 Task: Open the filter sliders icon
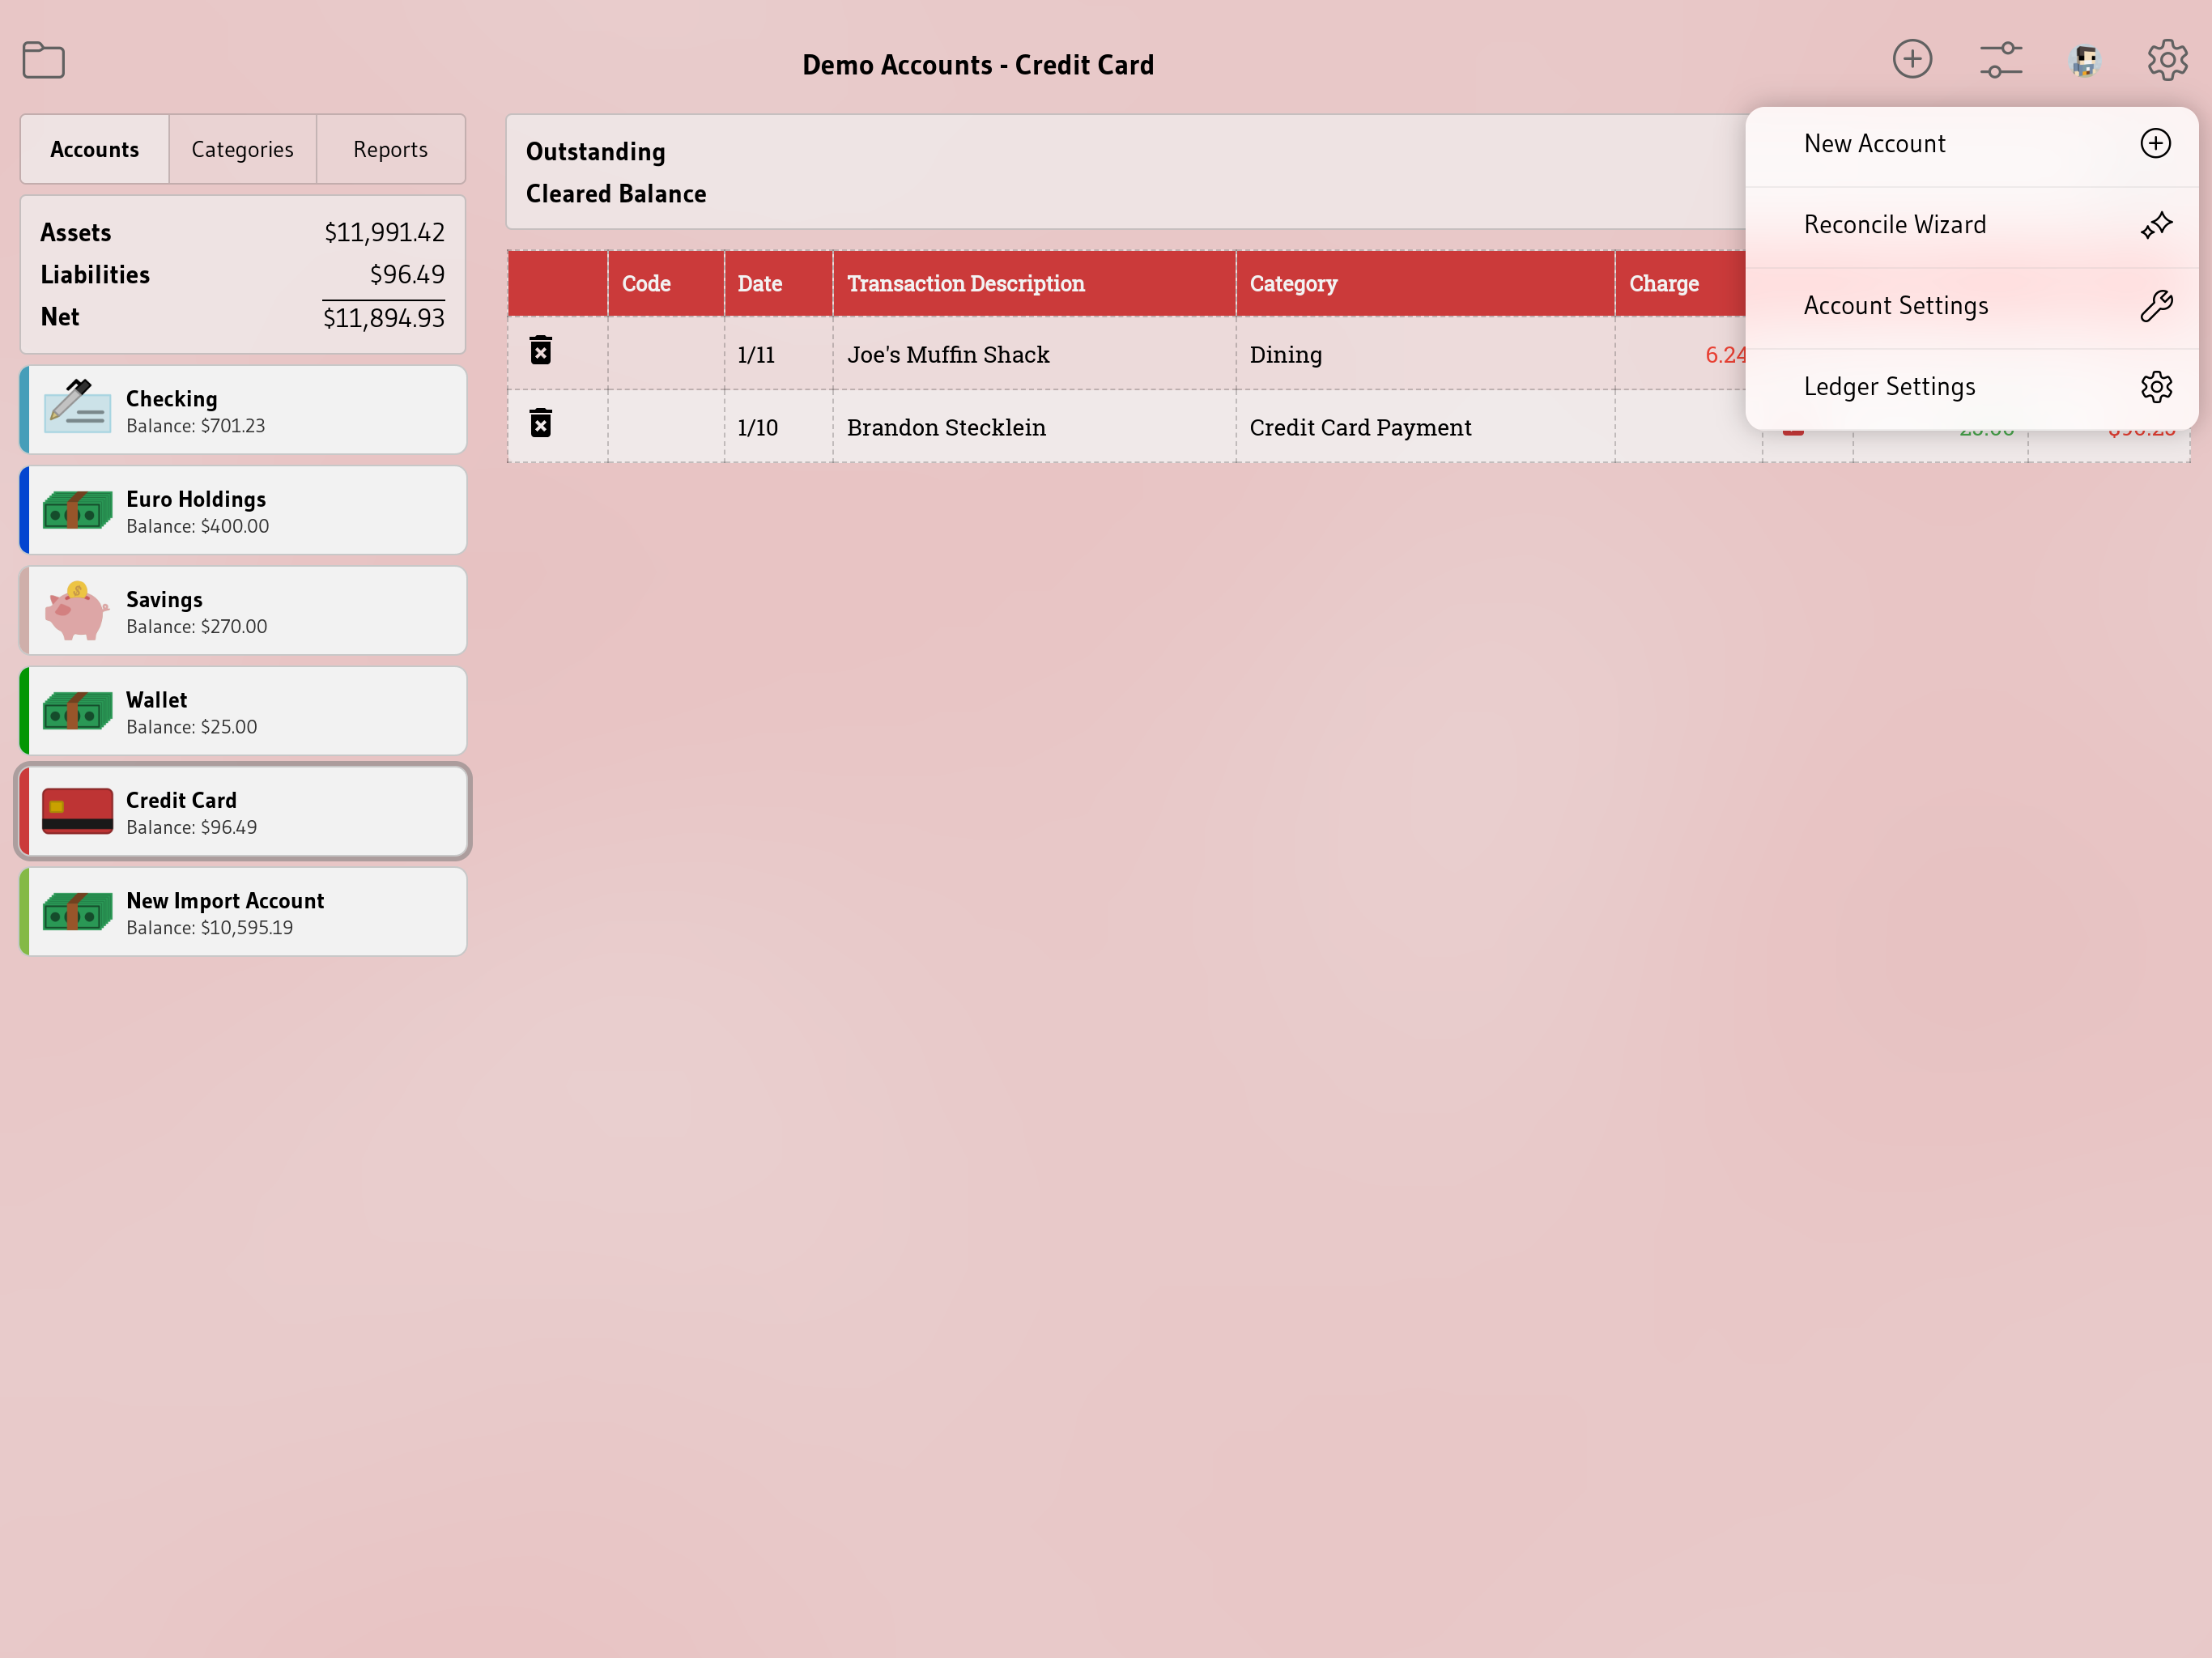pos(2000,60)
